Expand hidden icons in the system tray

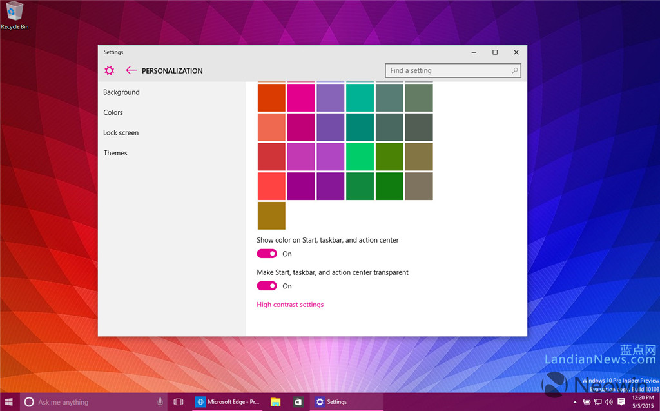coord(575,401)
